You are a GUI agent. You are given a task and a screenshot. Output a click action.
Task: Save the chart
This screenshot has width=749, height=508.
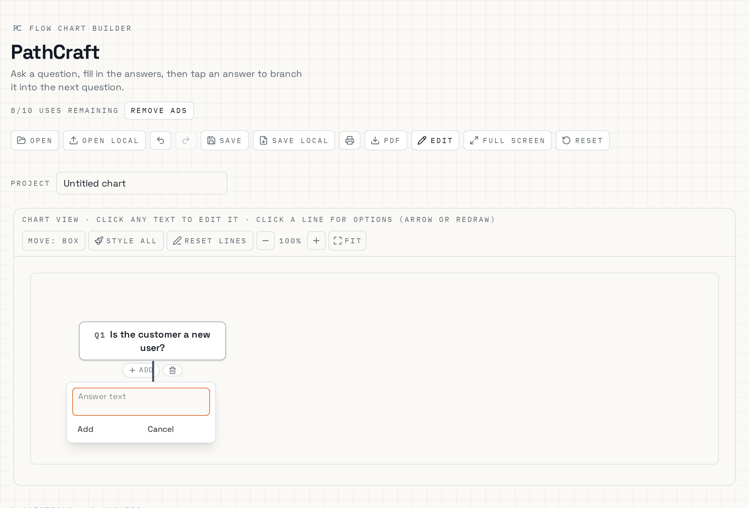pos(225,140)
